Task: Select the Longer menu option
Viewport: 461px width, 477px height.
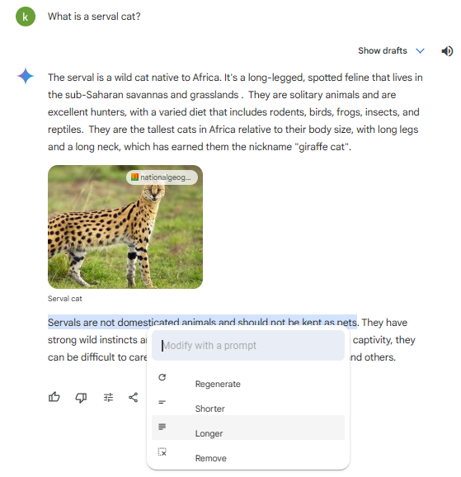Action: point(248,427)
